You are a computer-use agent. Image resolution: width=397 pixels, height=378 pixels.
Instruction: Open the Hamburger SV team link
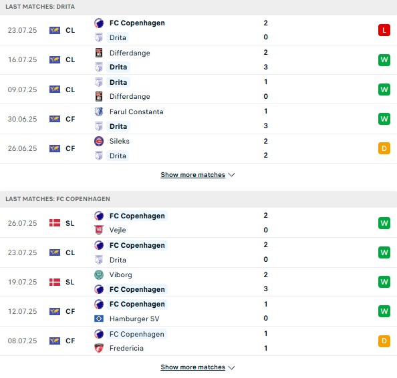tap(134, 319)
